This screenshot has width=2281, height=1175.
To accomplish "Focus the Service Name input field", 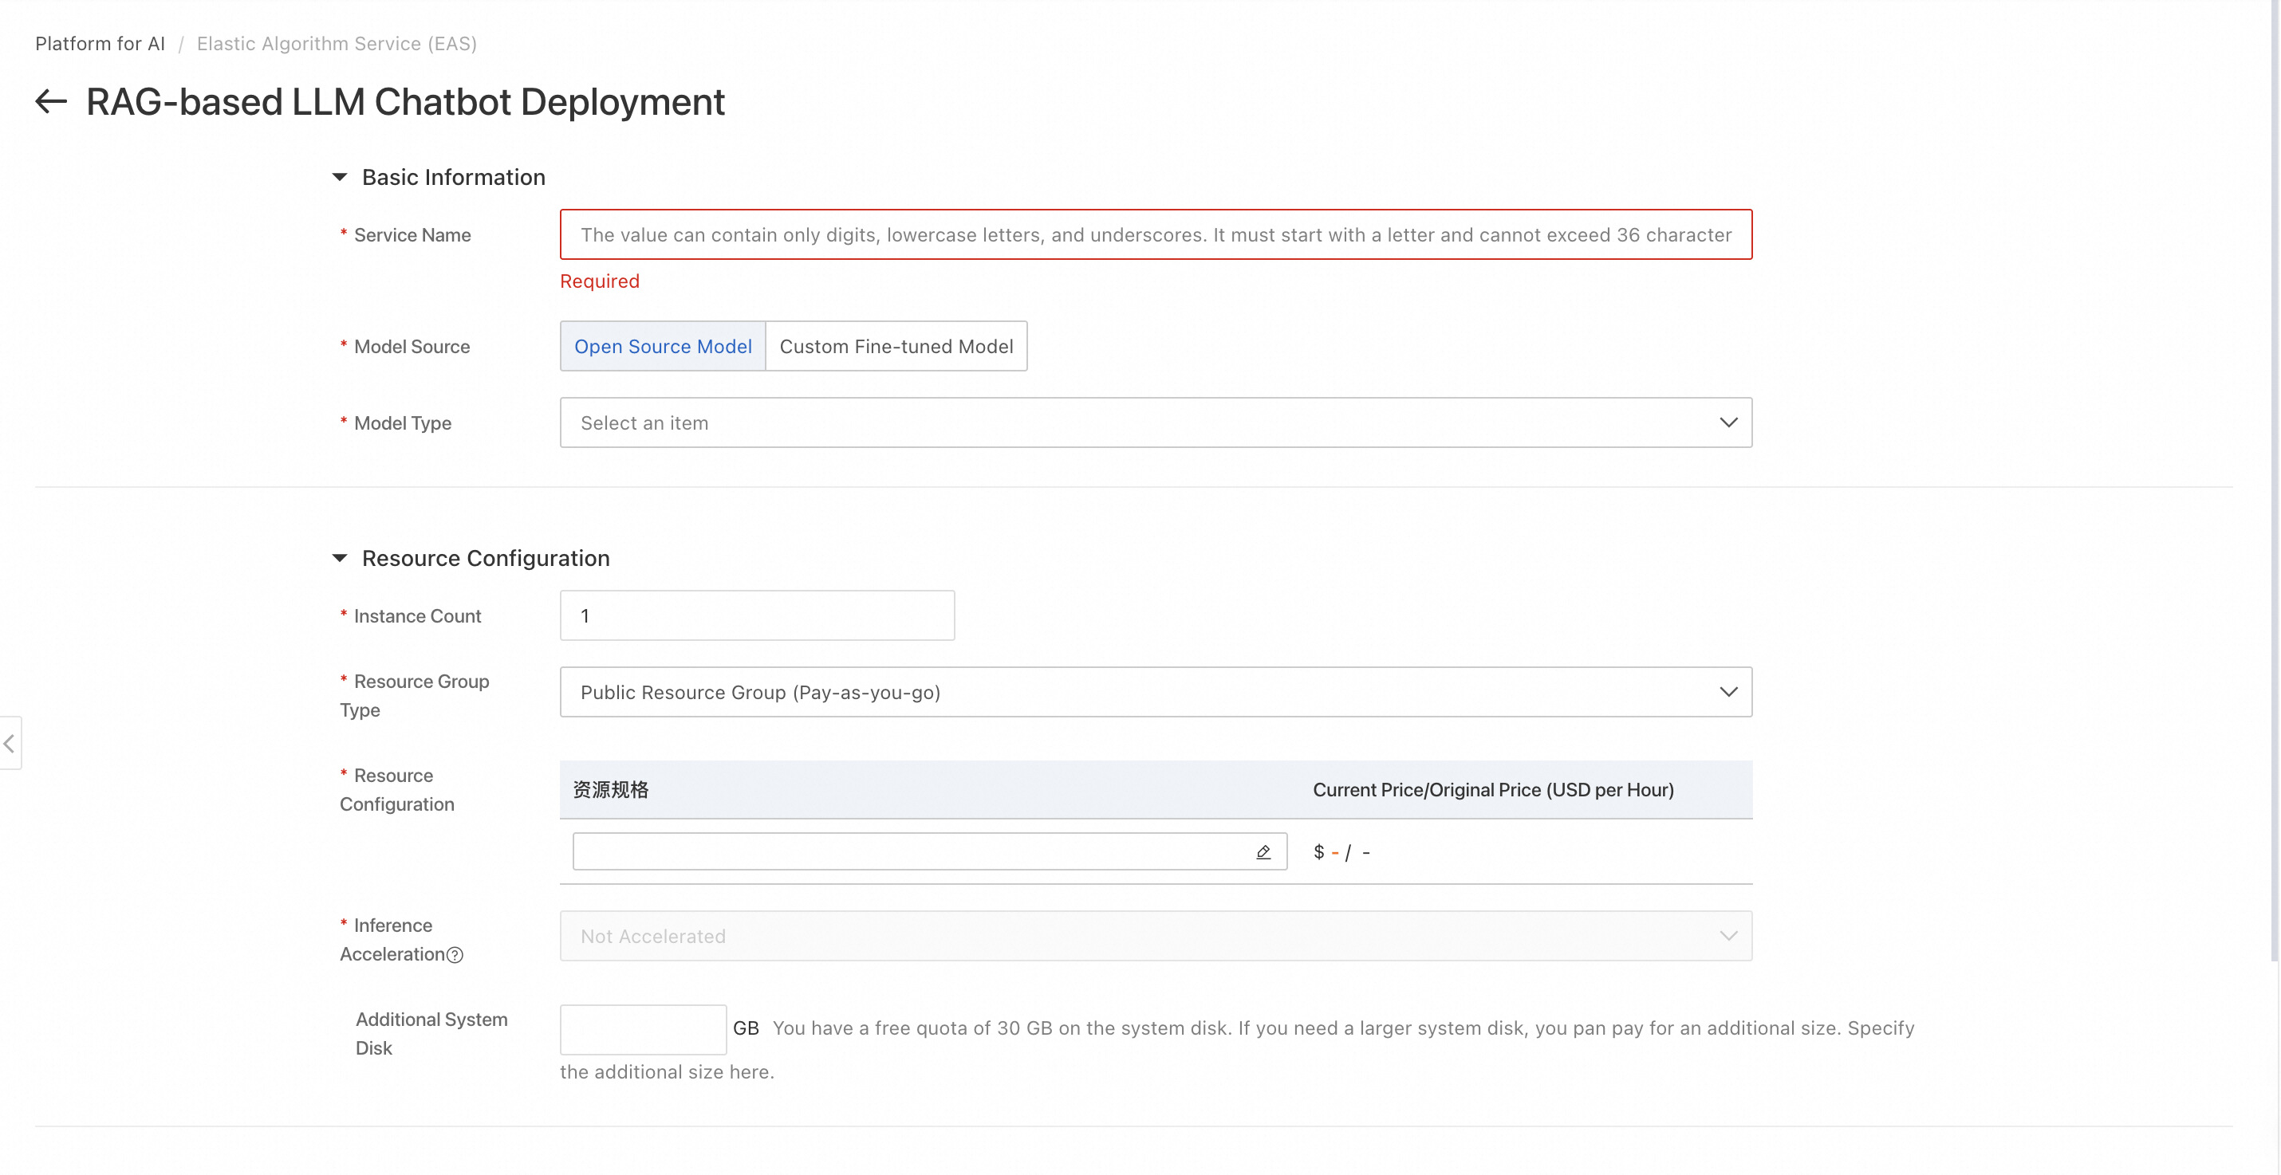I will tap(1155, 234).
